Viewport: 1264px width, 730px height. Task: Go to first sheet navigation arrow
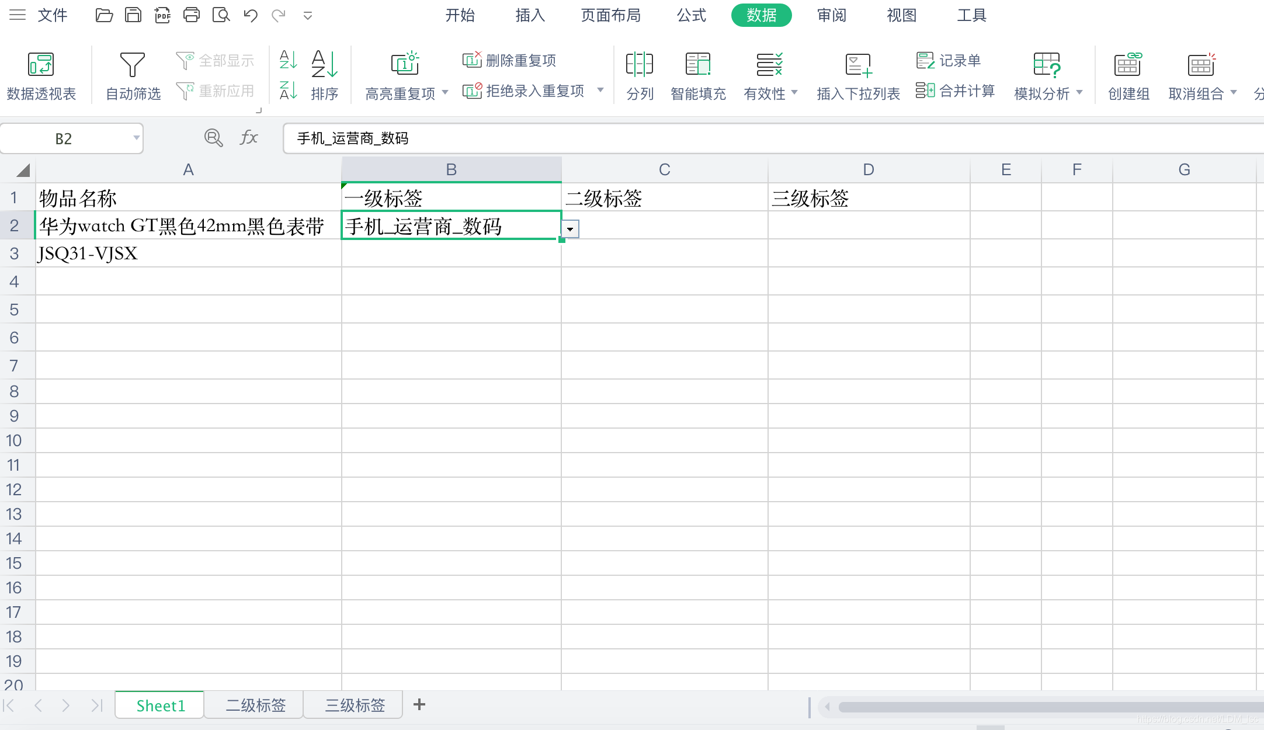(x=9, y=705)
